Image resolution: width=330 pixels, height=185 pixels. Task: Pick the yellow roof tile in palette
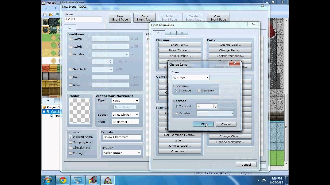[53, 69]
